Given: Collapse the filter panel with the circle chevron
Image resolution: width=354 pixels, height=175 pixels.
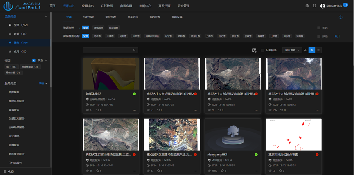Looking at the screenshot, I should point(340,17).
